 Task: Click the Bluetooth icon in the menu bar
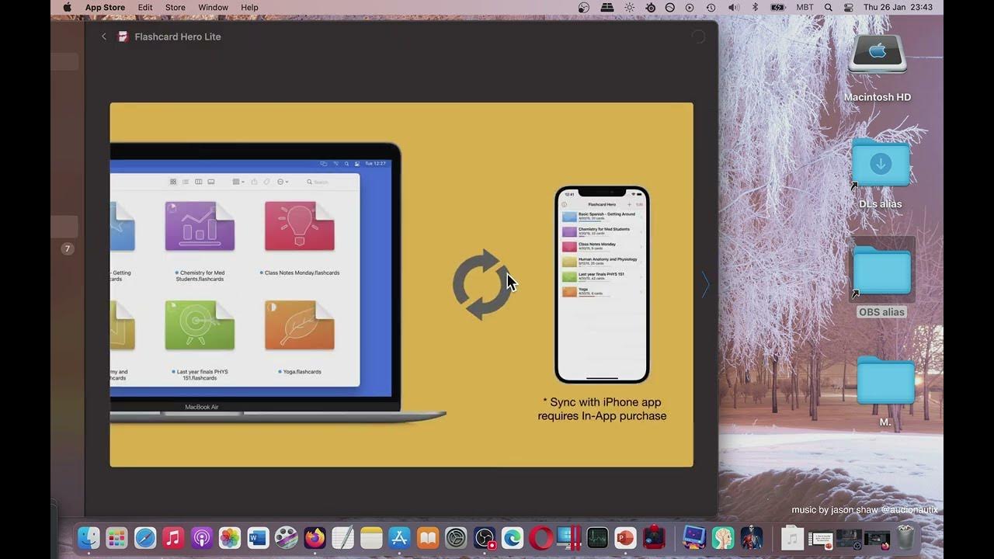click(755, 8)
